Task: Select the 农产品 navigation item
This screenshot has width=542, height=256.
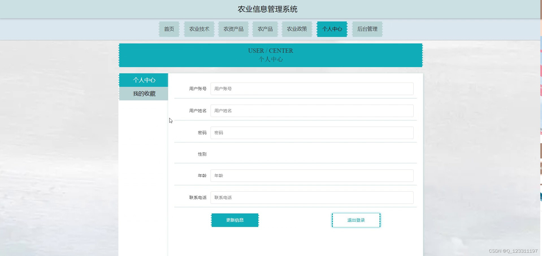Action: coord(265,29)
